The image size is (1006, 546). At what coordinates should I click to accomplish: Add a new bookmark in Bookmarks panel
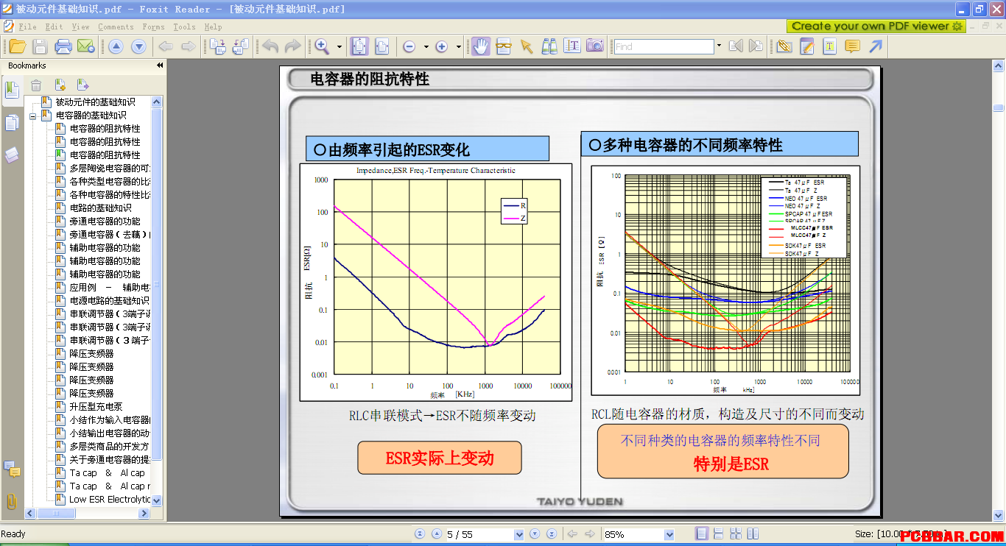pyautogui.click(x=60, y=85)
